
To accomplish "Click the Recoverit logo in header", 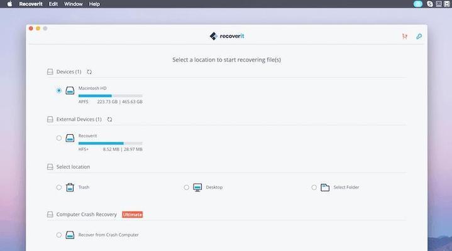I will [227, 36].
